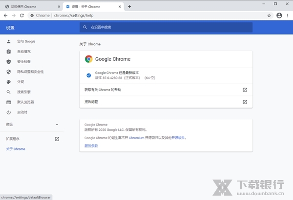Open the 开源软件 link
Image resolution: width=293 pixels, height=200 pixels.
click(x=178, y=138)
